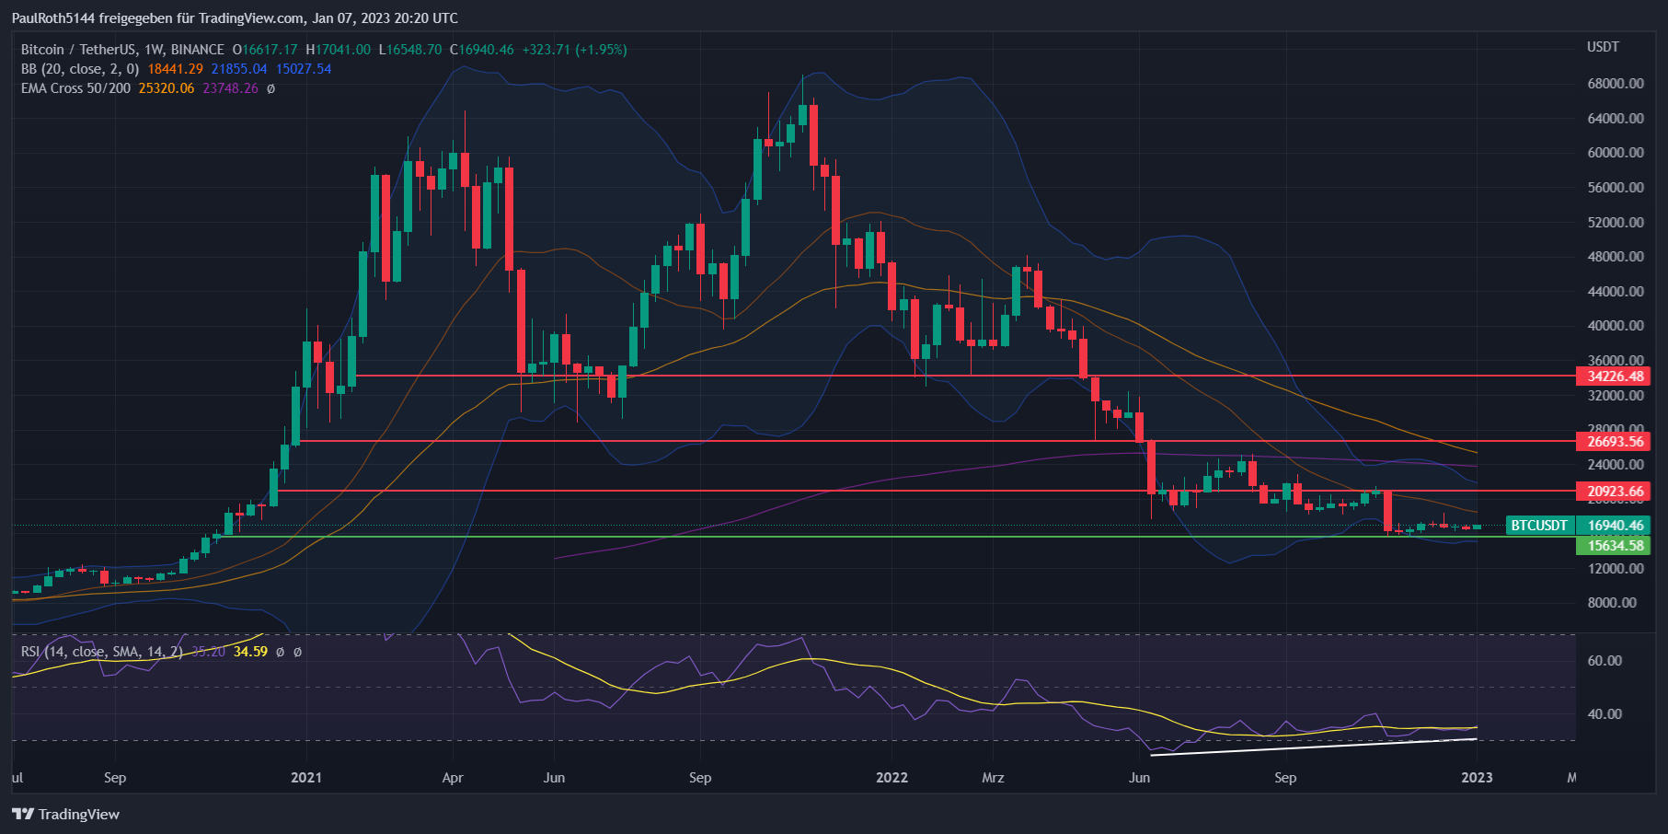Click the 2022 label on time axis
1668x834 pixels.
892,778
